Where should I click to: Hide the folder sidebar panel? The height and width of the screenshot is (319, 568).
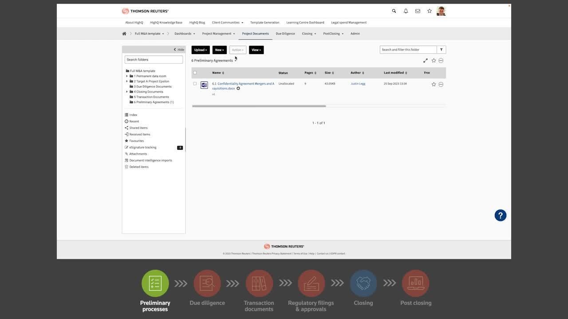click(179, 50)
